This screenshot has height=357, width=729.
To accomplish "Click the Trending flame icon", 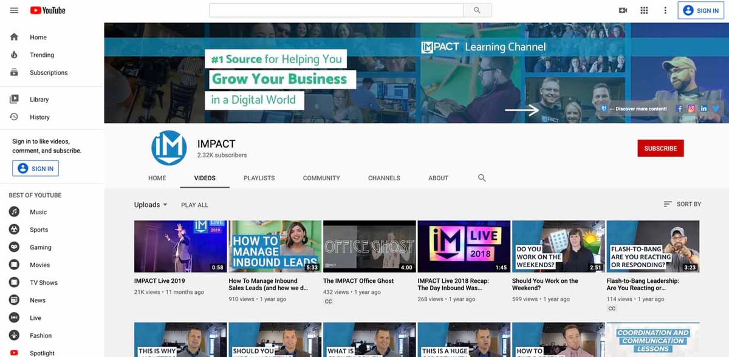I will pyautogui.click(x=14, y=55).
